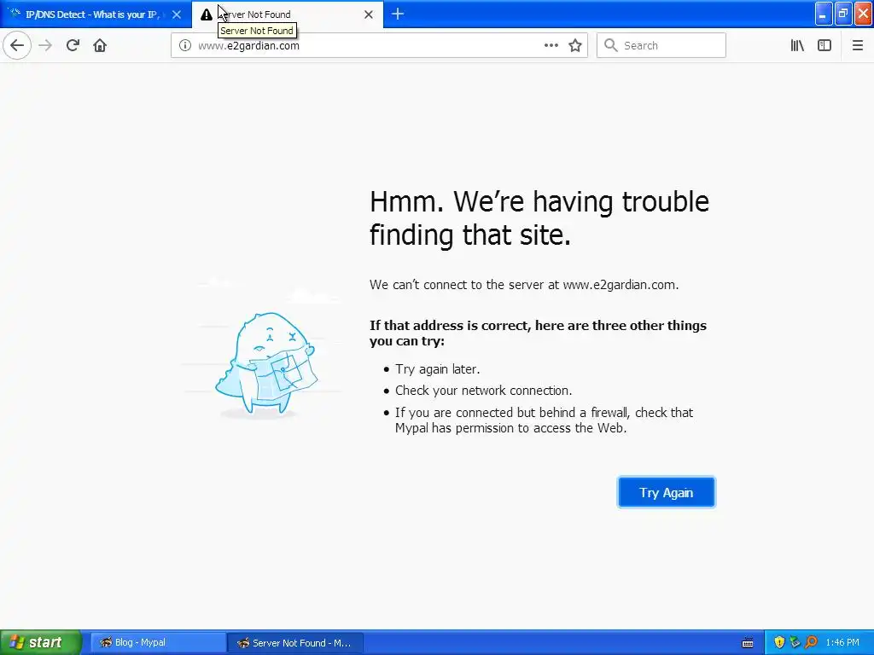Click the 'Try again later.' bullet text

point(438,369)
